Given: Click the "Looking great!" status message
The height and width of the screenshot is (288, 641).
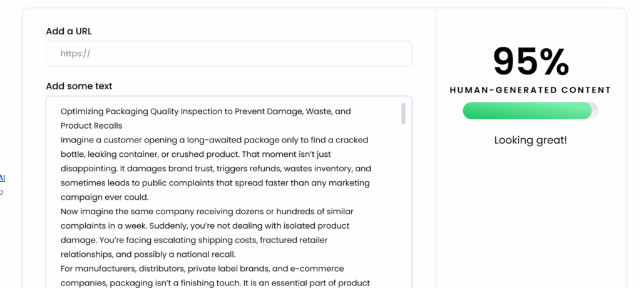Looking at the screenshot, I should click(x=530, y=140).
